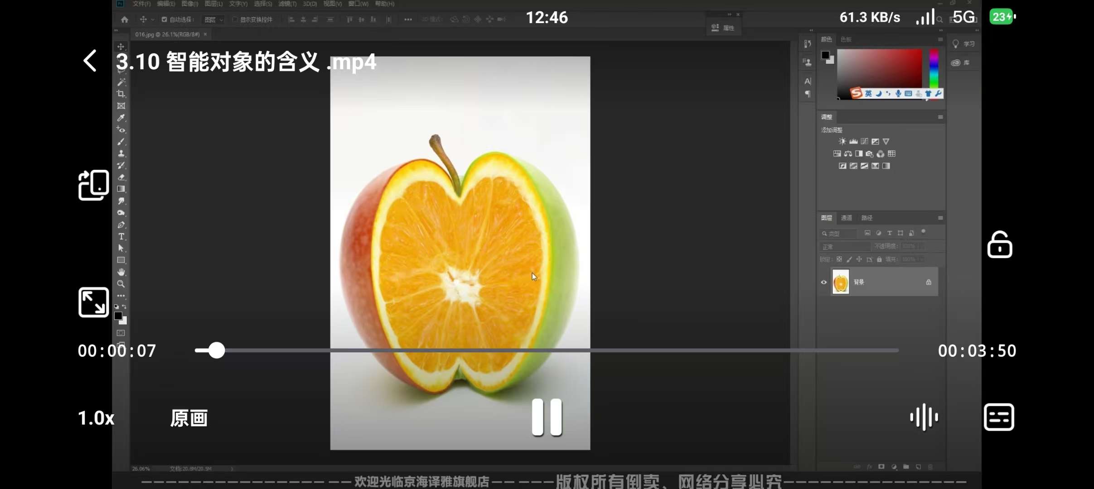This screenshot has width=1094, height=489.
Task: Open the subtitles icon
Action: point(999,417)
